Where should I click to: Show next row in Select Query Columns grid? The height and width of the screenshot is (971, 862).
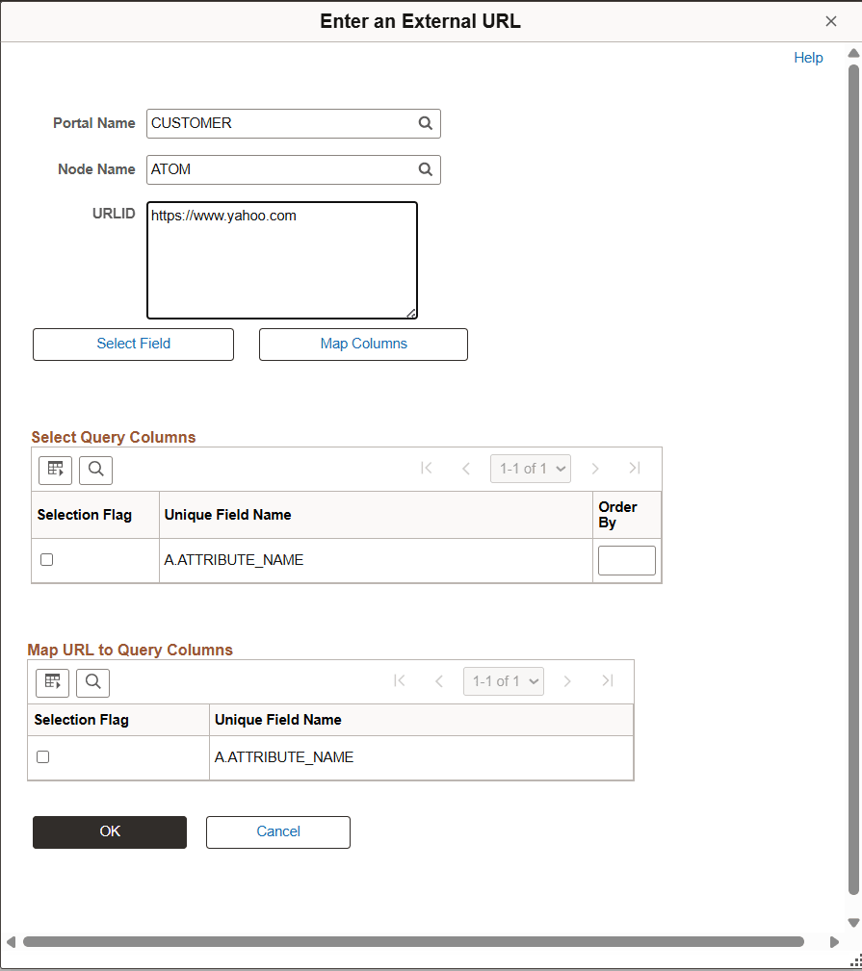pos(595,469)
